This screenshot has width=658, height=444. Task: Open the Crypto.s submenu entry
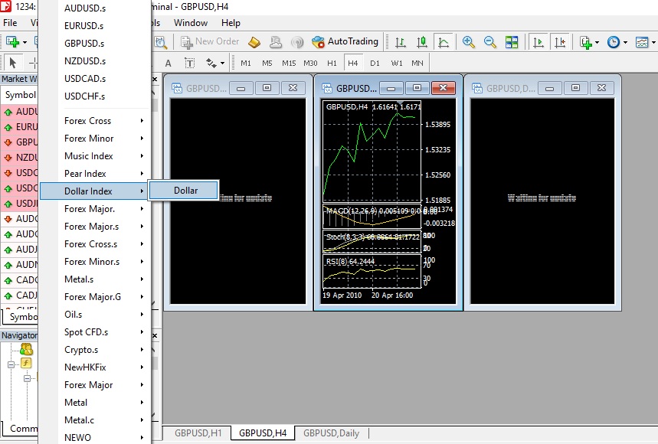94,350
